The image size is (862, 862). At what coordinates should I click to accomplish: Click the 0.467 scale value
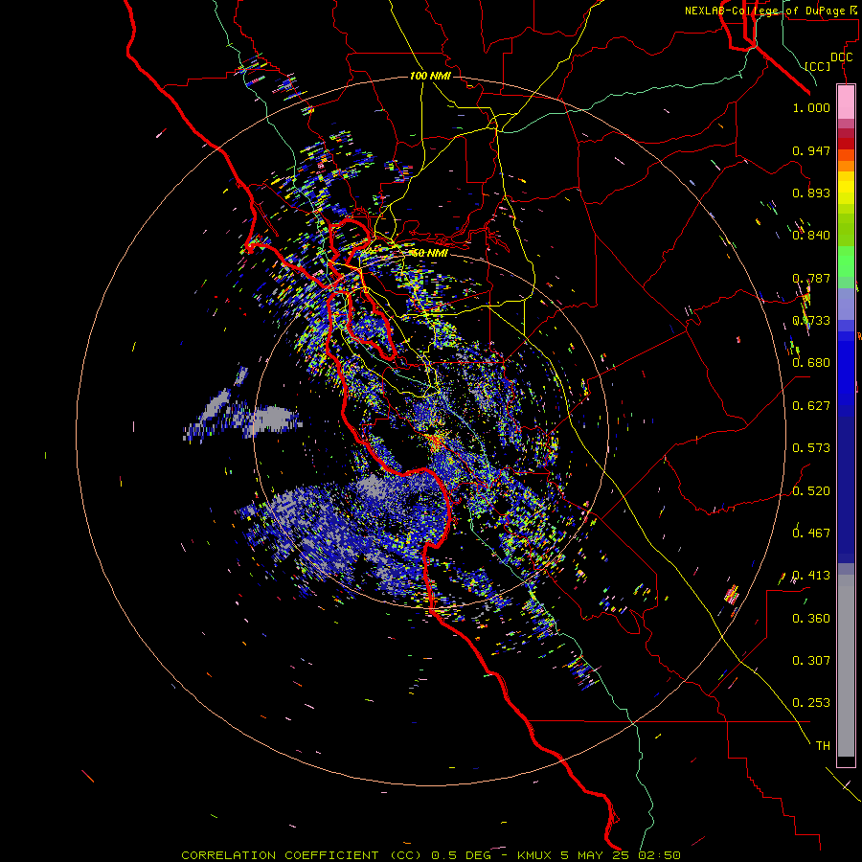coord(811,533)
